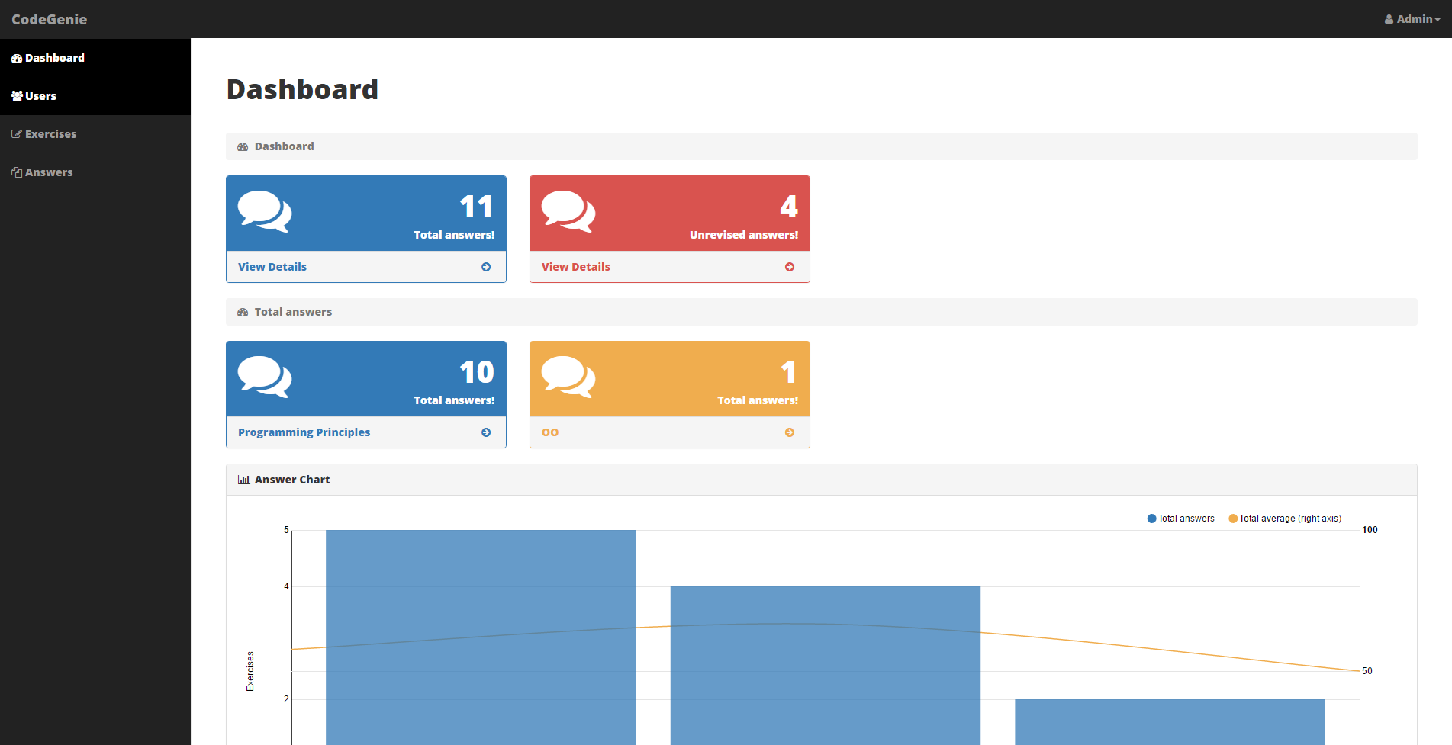1452x745 pixels.
Task: Click the Answer Chart panel title
Action: click(292, 480)
